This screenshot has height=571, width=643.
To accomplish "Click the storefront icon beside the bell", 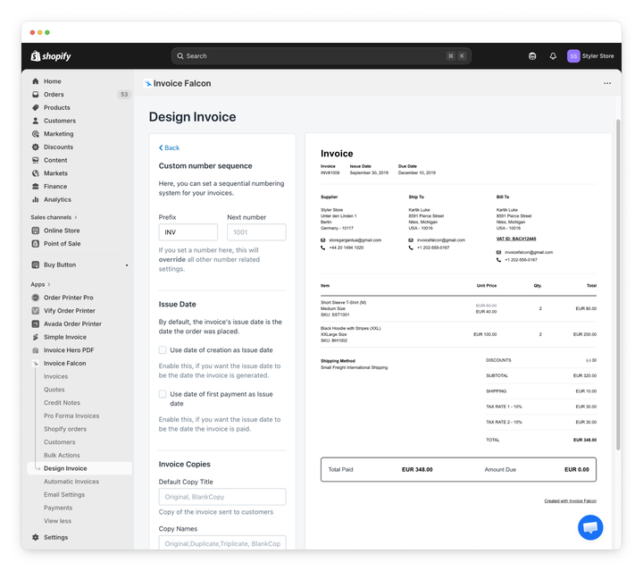I will 532,56.
